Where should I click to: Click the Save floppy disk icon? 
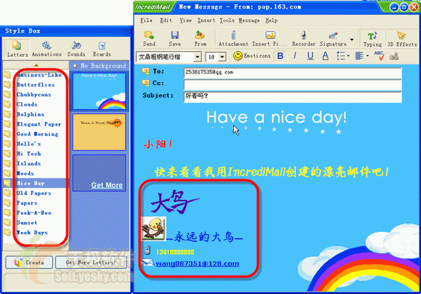tap(175, 35)
